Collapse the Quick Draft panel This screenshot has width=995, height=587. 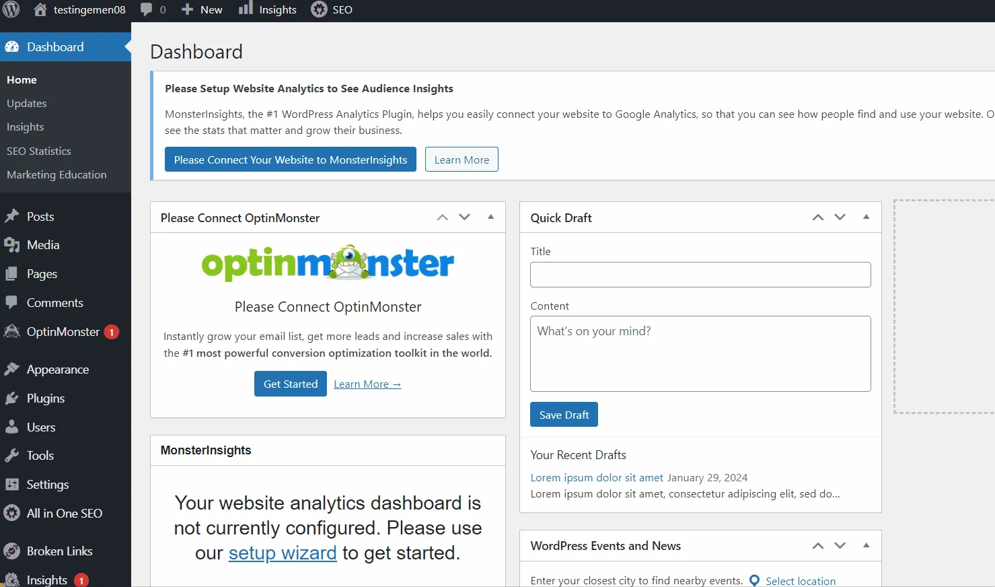866,217
